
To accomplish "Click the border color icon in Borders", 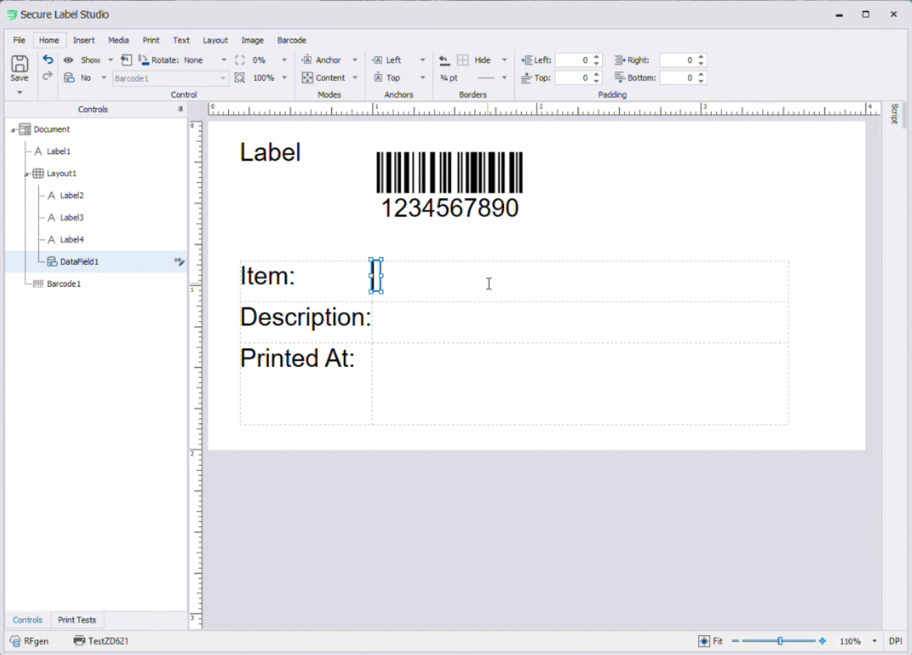I will pyautogui.click(x=444, y=60).
